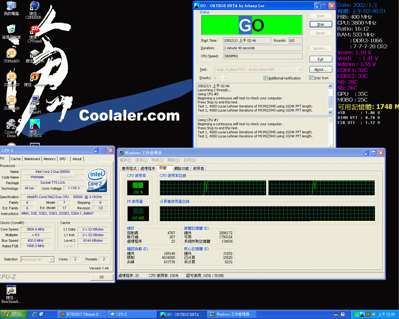Open the 檔案(F) menu in Task Manager
The width and height of the screenshot is (399, 319).
[125, 160]
